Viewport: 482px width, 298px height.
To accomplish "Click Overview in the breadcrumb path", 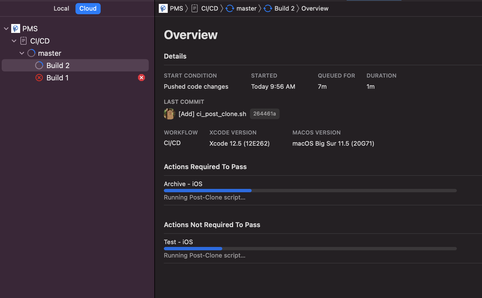I will (315, 8).
